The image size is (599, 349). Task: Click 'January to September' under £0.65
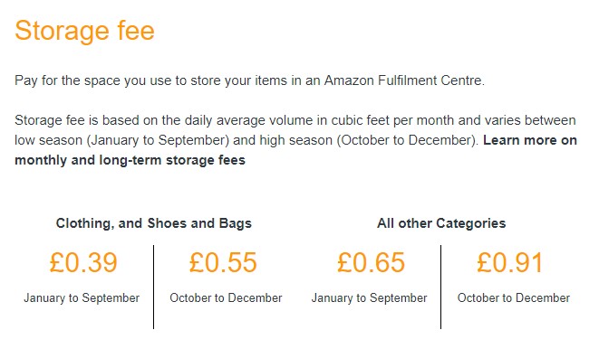[370, 298]
